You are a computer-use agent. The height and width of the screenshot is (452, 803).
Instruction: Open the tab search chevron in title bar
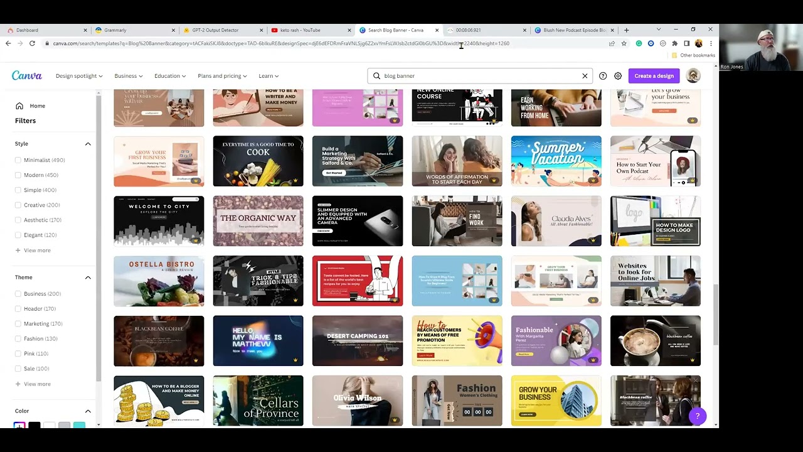click(x=658, y=30)
